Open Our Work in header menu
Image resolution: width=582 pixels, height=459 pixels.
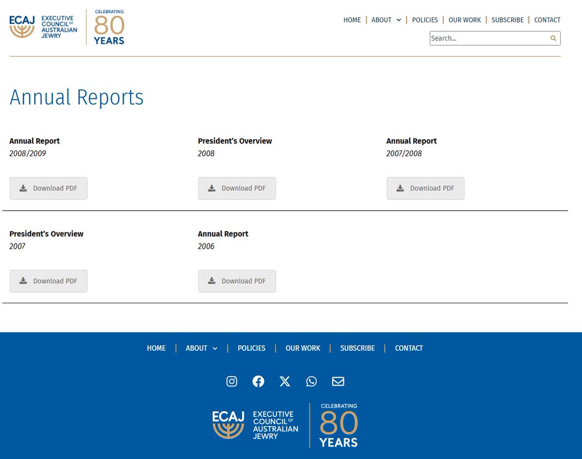pyautogui.click(x=465, y=20)
